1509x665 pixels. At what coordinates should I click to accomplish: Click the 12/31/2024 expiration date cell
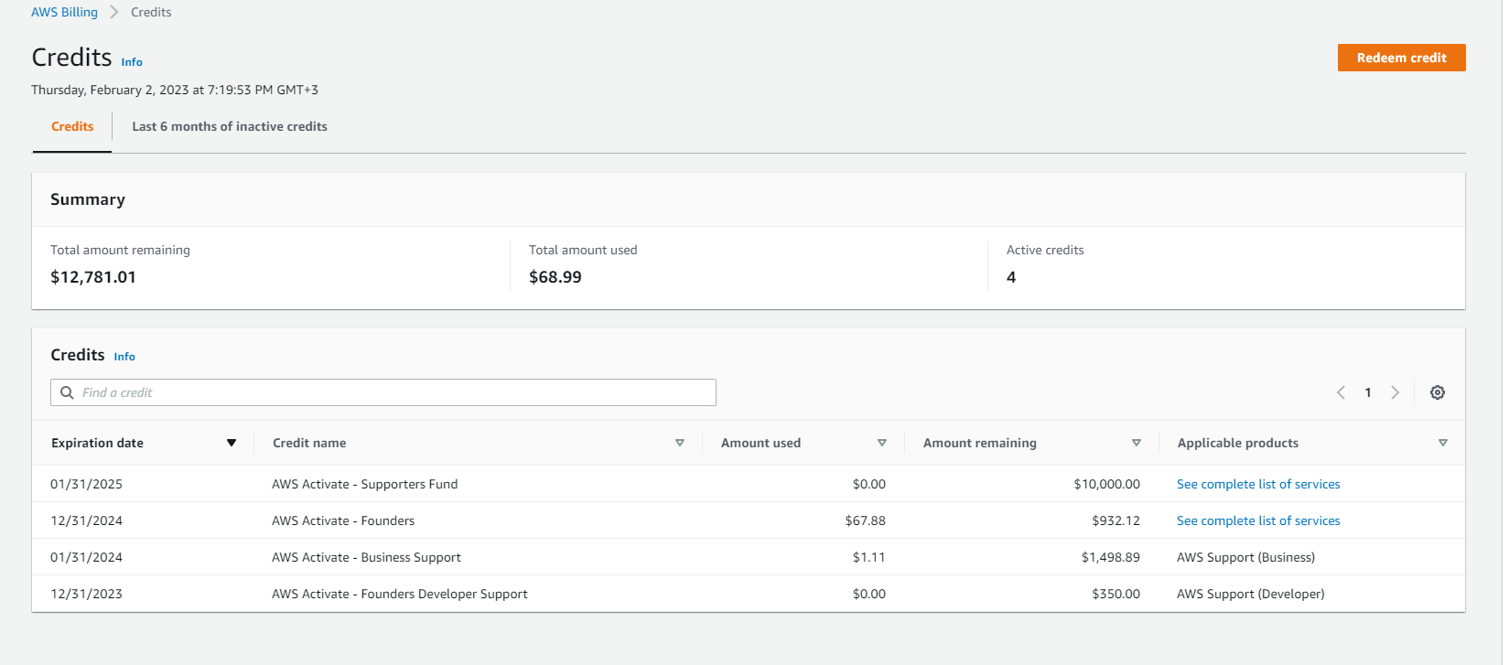pyautogui.click(x=86, y=520)
